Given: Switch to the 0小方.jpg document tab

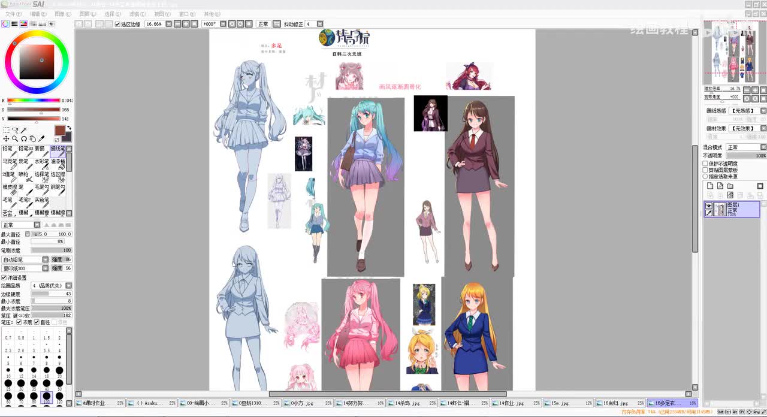Looking at the screenshot, I should (x=307, y=403).
